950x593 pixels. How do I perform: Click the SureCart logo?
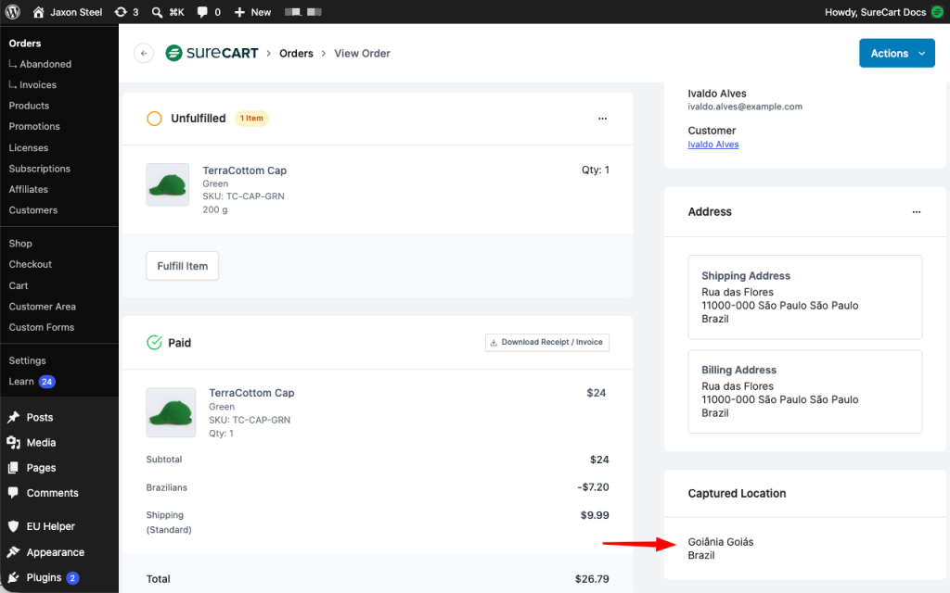point(212,53)
